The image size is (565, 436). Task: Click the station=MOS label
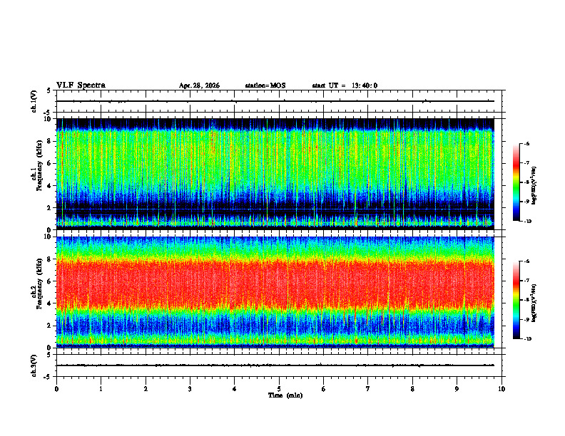click(265, 85)
